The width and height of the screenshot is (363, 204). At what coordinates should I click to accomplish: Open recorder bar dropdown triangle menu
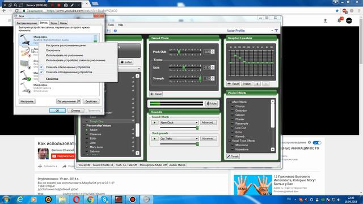5,5
